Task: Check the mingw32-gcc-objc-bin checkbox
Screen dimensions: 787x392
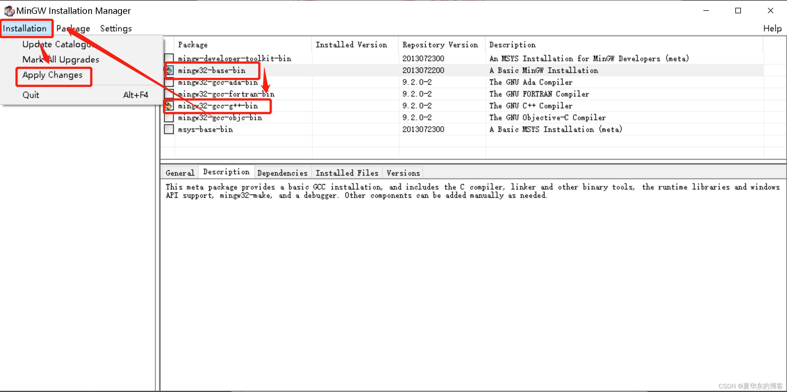Action: pyautogui.click(x=169, y=117)
